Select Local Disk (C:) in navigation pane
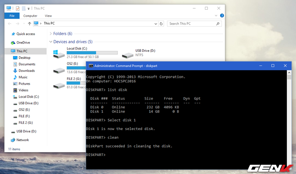296x174 pixels. point(29,97)
